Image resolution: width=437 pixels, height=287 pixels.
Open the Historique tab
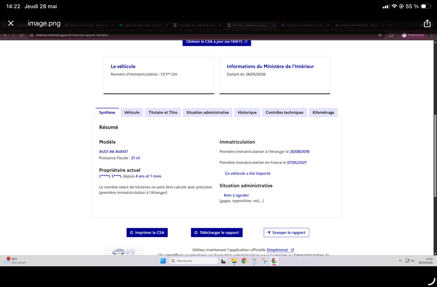pyautogui.click(x=247, y=112)
